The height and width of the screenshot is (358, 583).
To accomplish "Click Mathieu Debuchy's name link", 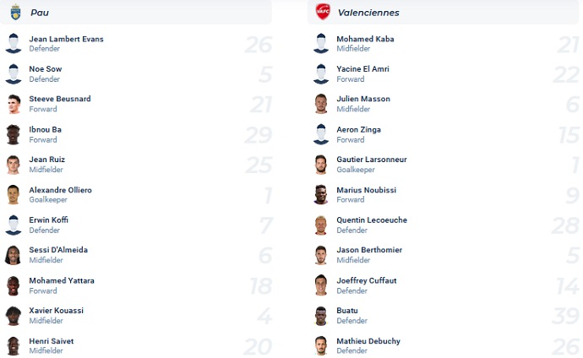I will coord(368,341).
